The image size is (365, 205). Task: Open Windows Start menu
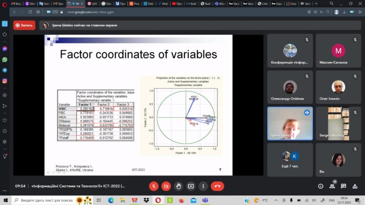(5, 200)
